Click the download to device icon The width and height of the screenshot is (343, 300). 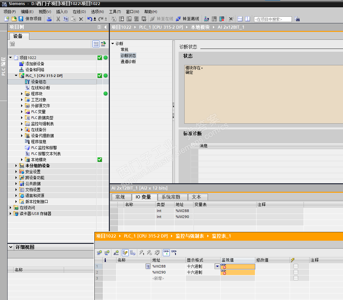[121, 19]
